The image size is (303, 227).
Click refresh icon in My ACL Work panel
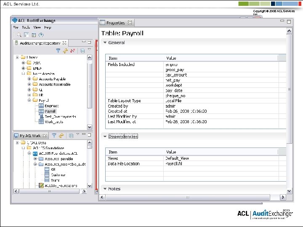pyautogui.click(x=61, y=136)
